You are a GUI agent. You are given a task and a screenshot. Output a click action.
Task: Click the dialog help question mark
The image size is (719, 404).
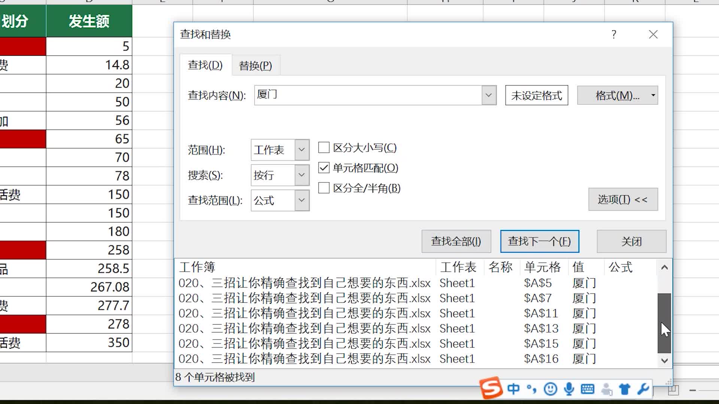tap(613, 34)
